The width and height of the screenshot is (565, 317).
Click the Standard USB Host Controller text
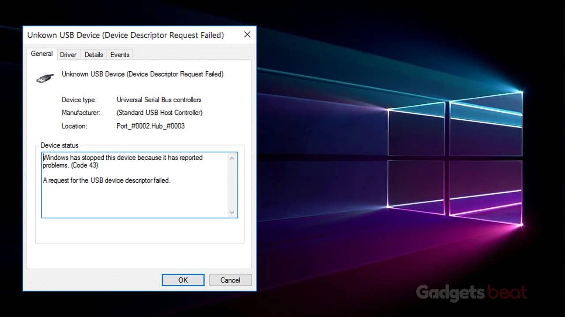coord(159,113)
